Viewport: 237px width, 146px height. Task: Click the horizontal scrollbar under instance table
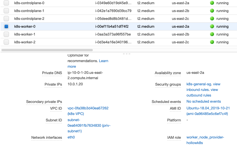47,50
